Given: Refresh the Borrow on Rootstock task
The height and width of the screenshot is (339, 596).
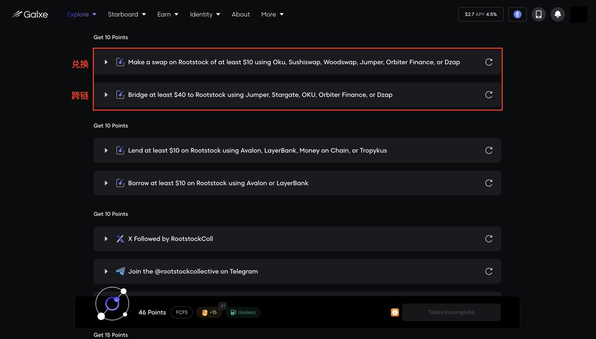Looking at the screenshot, I should (489, 183).
